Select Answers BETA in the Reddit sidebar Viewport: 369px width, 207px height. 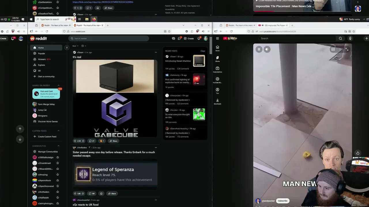(x=46, y=59)
